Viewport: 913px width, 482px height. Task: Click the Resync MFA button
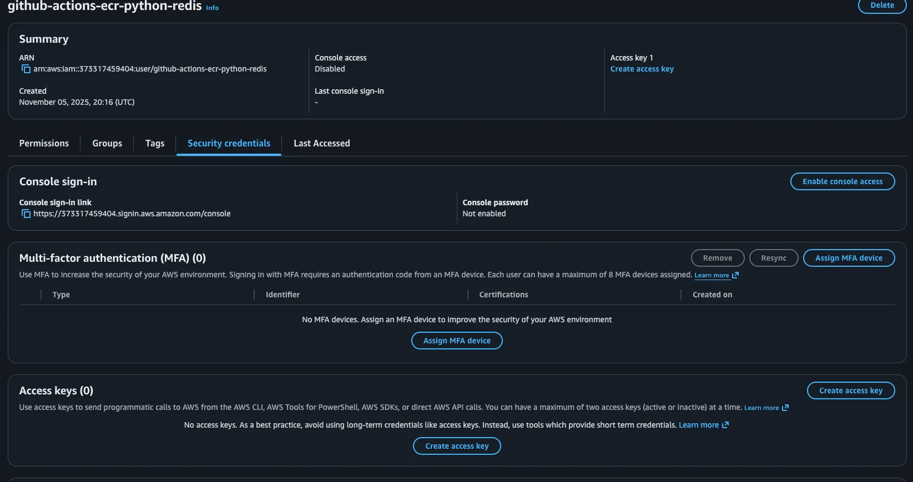tap(773, 258)
